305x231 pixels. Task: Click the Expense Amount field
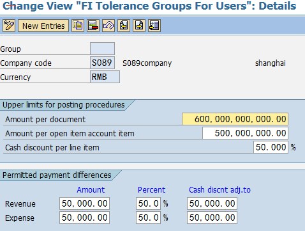(84, 218)
